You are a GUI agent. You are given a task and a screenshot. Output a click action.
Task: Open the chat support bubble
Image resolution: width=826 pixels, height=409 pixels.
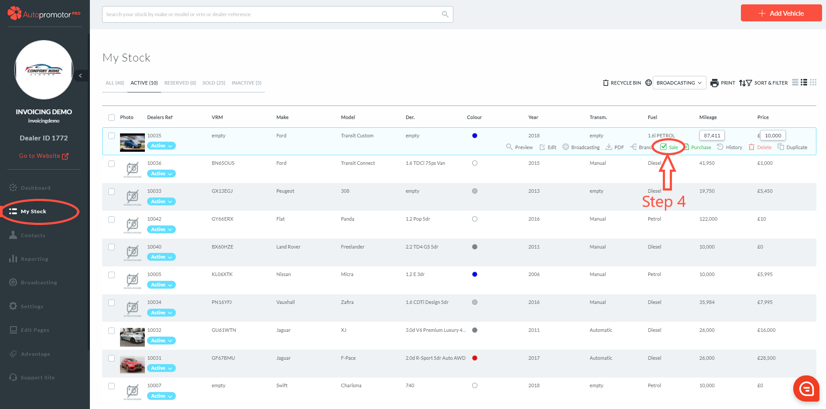coord(806,388)
